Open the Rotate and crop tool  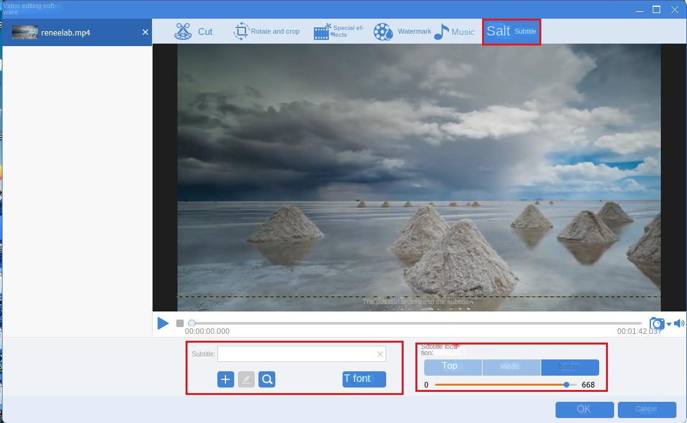click(x=267, y=31)
